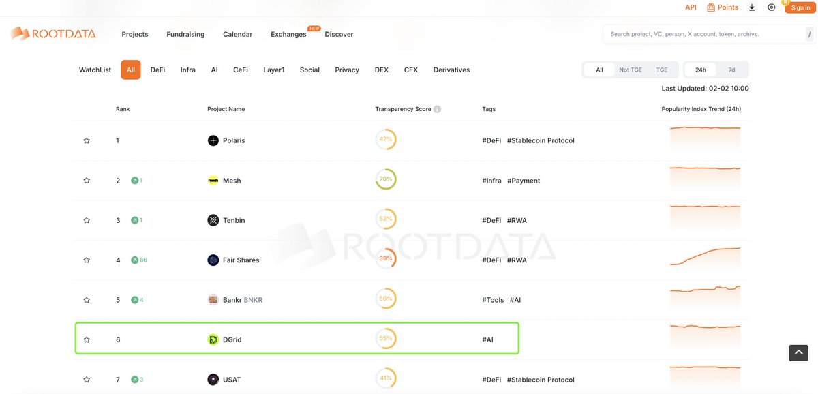Star the USAT row for watchlist
This screenshot has width=818, height=394.
(87, 380)
